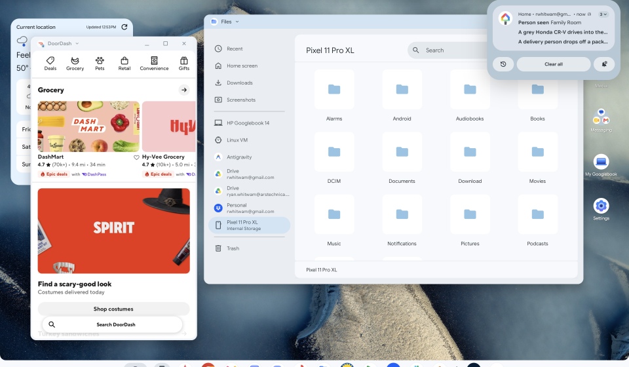Select Antigravity in Files sidebar
The width and height of the screenshot is (629, 367).
pos(249,157)
